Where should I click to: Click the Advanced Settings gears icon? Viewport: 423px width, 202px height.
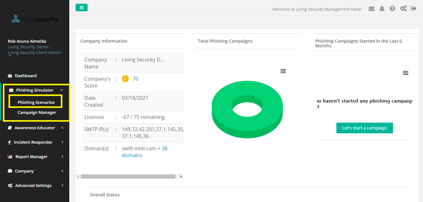10,185
